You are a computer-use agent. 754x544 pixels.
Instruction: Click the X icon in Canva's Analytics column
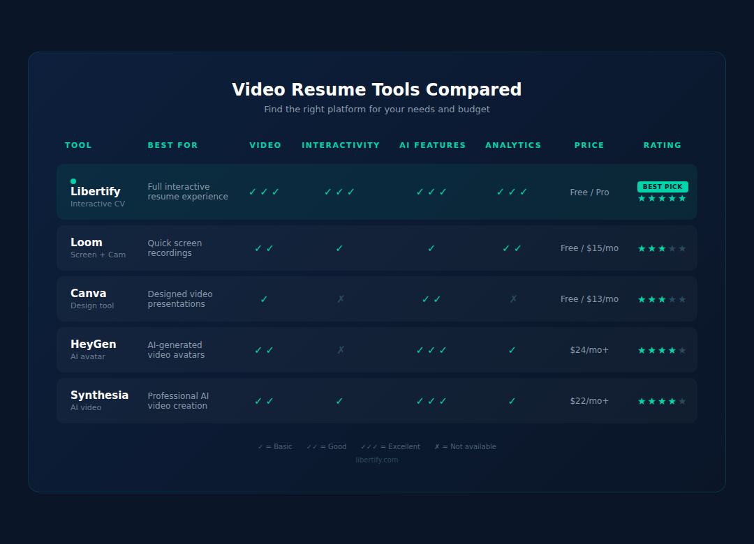coord(512,299)
